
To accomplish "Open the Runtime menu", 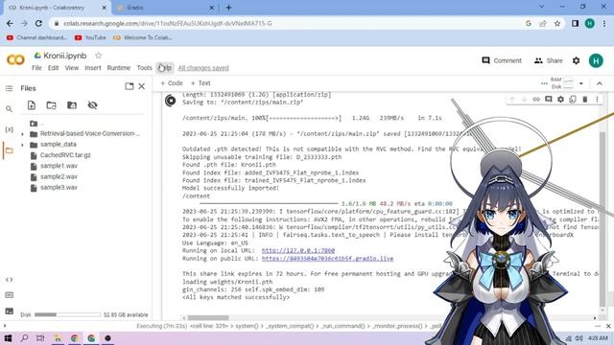I will pyautogui.click(x=119, y=68).
